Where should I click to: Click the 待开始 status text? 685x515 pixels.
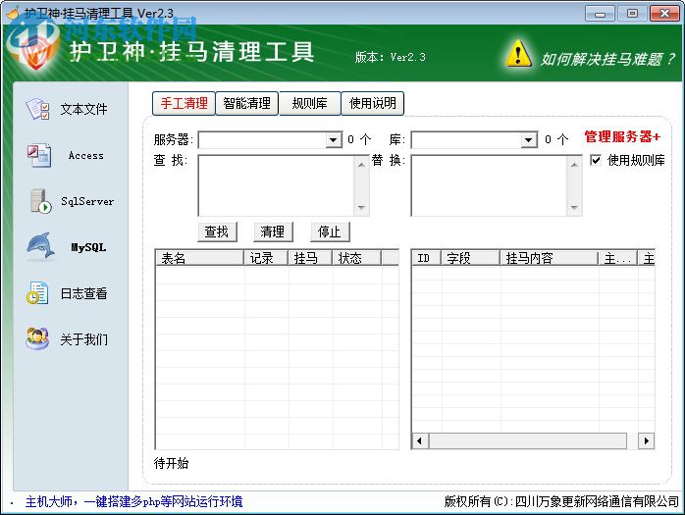point(171,463)
